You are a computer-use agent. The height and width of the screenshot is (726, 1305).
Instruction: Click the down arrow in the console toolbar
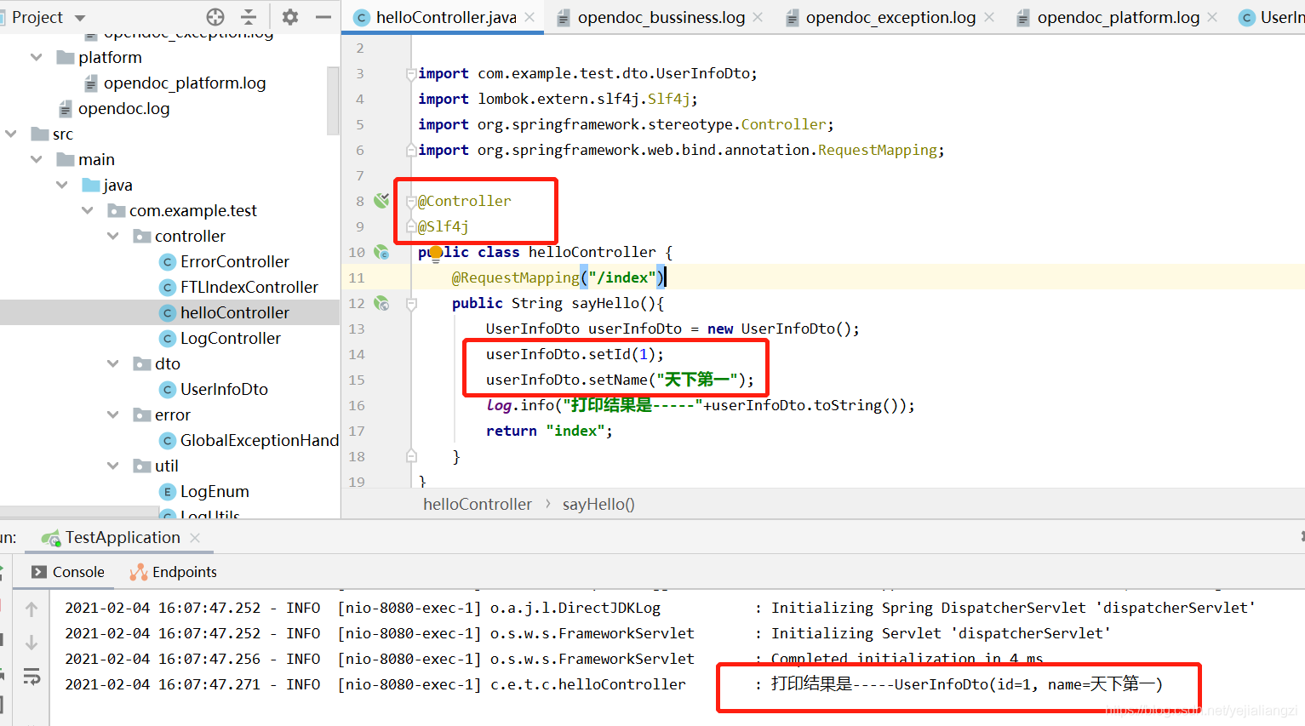point(31,643)
